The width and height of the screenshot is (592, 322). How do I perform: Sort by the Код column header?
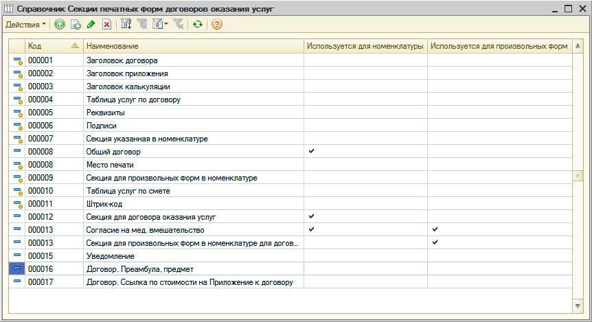click(53, 46)
